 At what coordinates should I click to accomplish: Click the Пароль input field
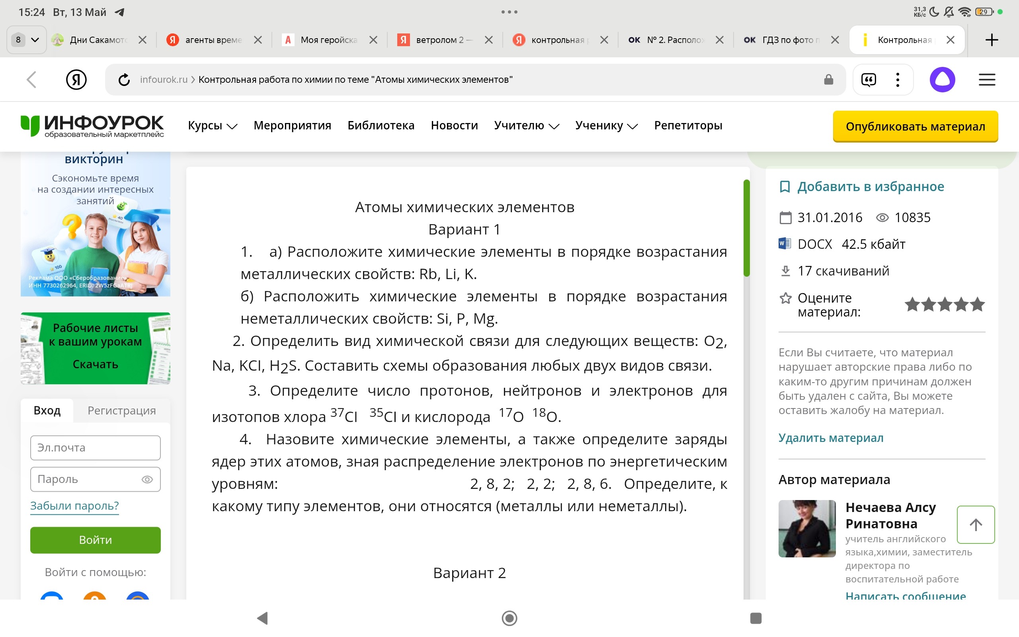96,479
